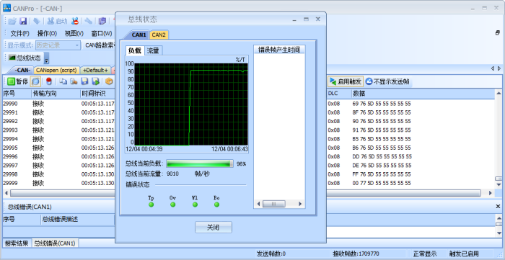
Task: Toggle the highlighted globe refresh icon
Action: (x=35, y=81)
